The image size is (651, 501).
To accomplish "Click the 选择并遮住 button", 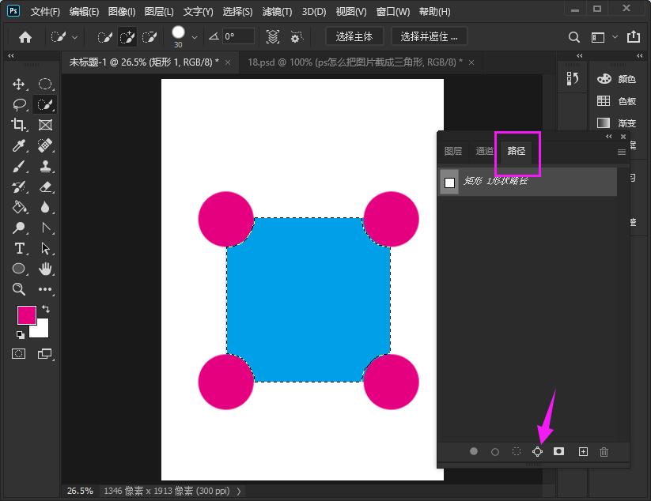I will pyautogui.click(x=429, y=36).
